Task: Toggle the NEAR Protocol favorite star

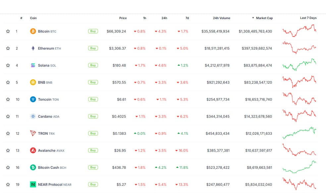Action: [8, 184]
